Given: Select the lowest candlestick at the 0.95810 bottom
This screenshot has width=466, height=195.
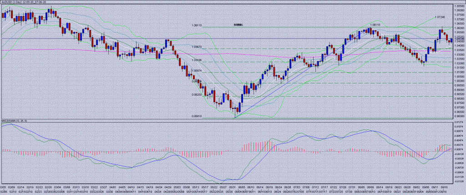Looking at the screenshot, I should click(x=235, y=111).
